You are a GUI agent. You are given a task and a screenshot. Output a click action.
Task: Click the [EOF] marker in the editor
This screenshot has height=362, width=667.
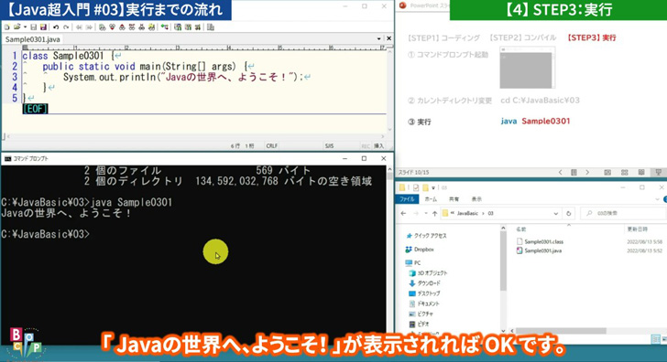[36, 109]
